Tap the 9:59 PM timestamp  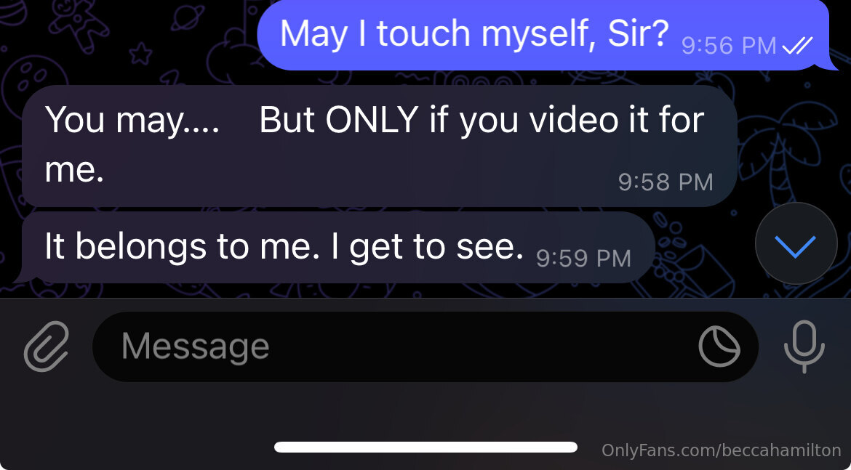click(583, 258)
